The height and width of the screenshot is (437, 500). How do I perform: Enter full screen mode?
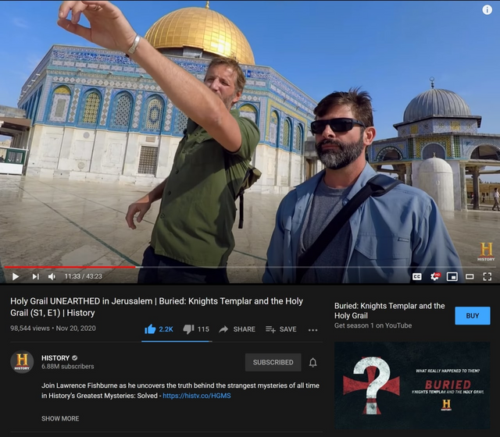coord(487,276)
